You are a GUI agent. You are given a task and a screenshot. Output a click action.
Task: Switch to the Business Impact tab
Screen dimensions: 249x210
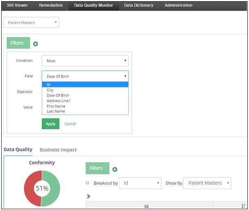pyautogui.click(x=58, y=150)
